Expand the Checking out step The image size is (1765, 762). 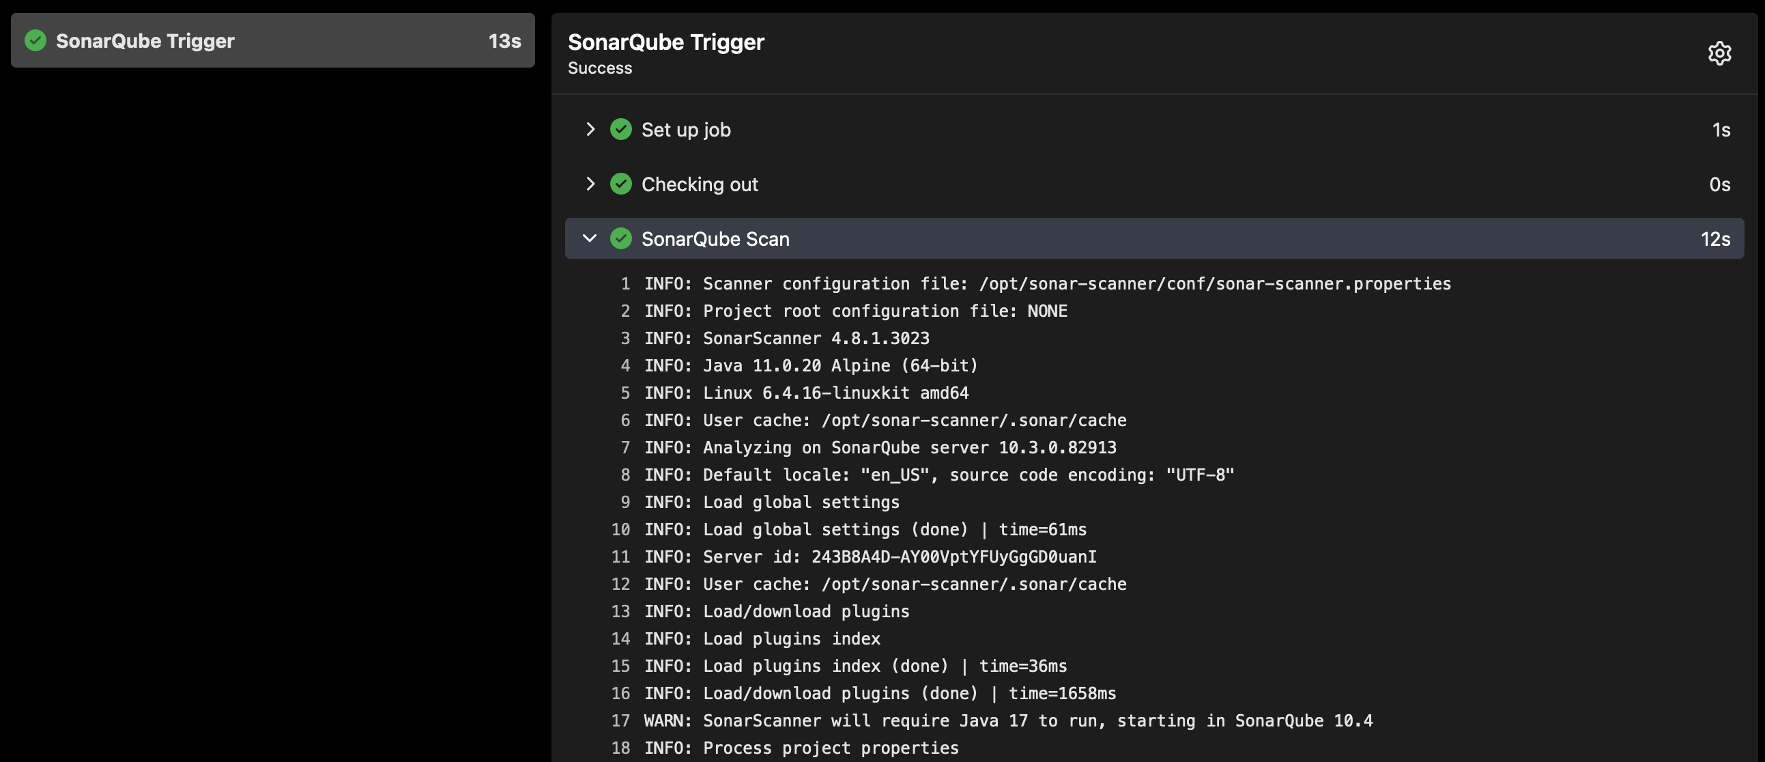click(590, 184)
